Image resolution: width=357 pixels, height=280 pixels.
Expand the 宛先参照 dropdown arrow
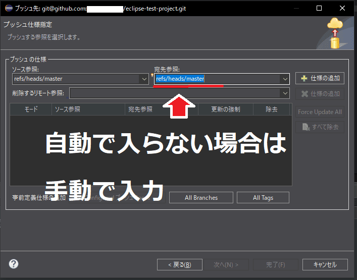pos(285,79)
